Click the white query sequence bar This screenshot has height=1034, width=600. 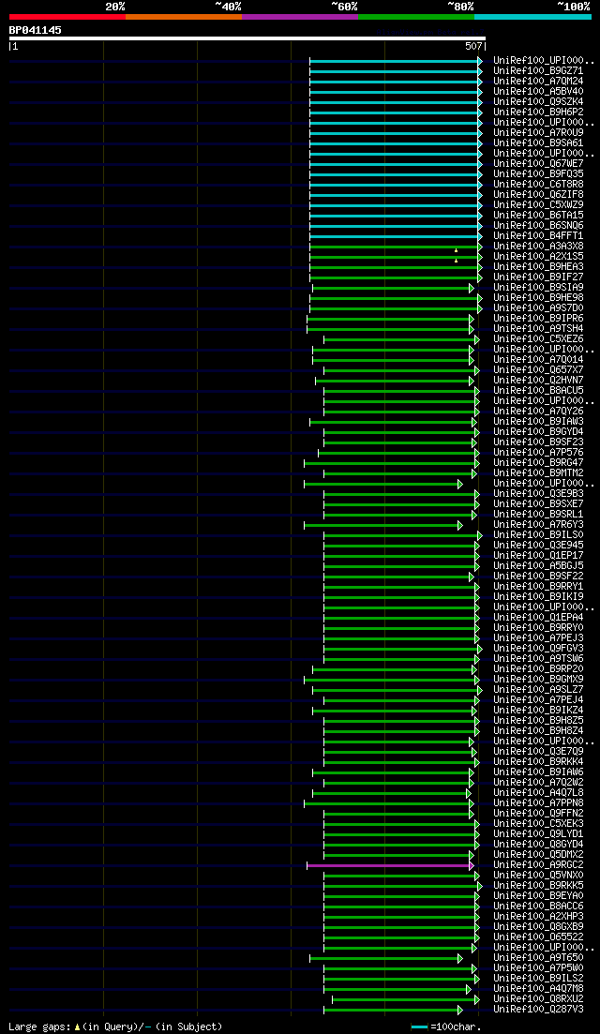point(247,38)
